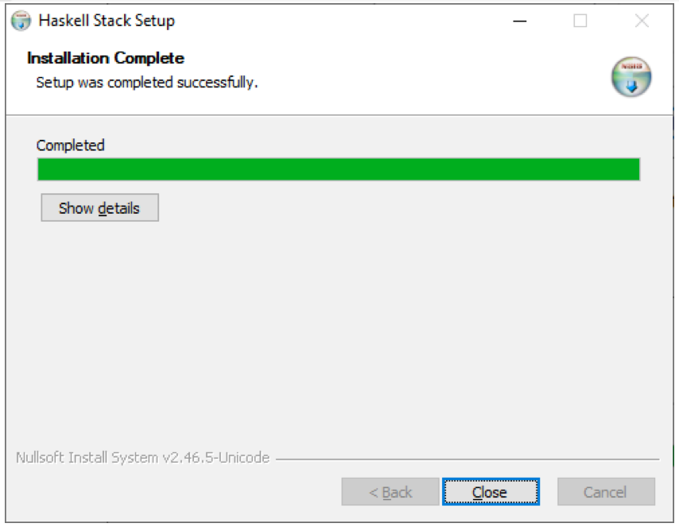Image resolution: width=679 pixels, height=531 pixels.
Task: Show details of the installation
Action: pyautogui.click(x=99, y=208)
